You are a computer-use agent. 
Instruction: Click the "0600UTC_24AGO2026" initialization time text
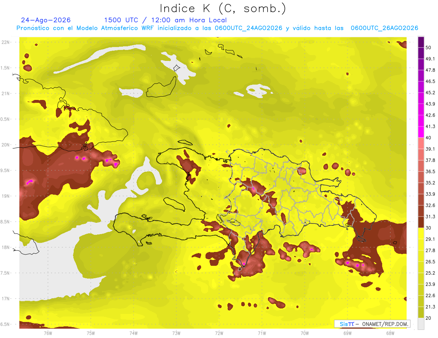pos(249,28)
